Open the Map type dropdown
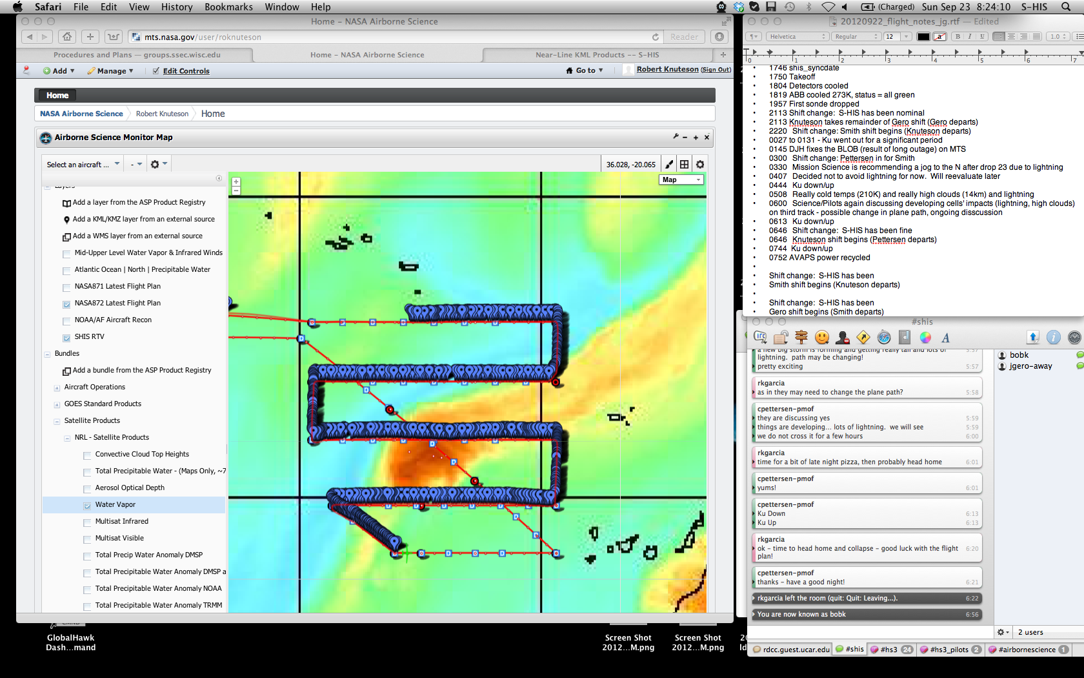This screenshot has height=678, width=1084. [681, 180]
